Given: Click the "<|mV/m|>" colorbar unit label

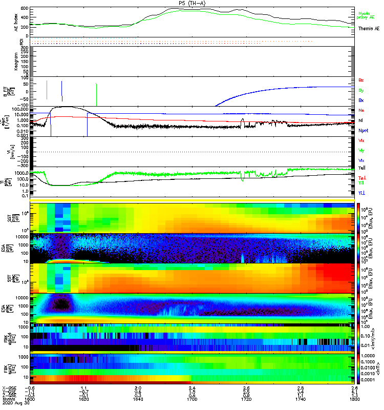Looking at the screenshot, I should pyautogui.click(x=374, y=339).
